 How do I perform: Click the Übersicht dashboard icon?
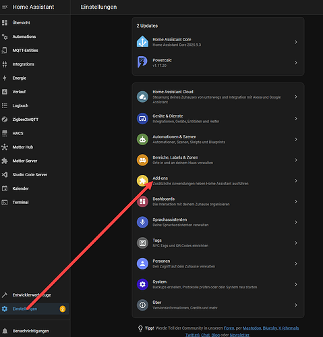click(5, 23)
